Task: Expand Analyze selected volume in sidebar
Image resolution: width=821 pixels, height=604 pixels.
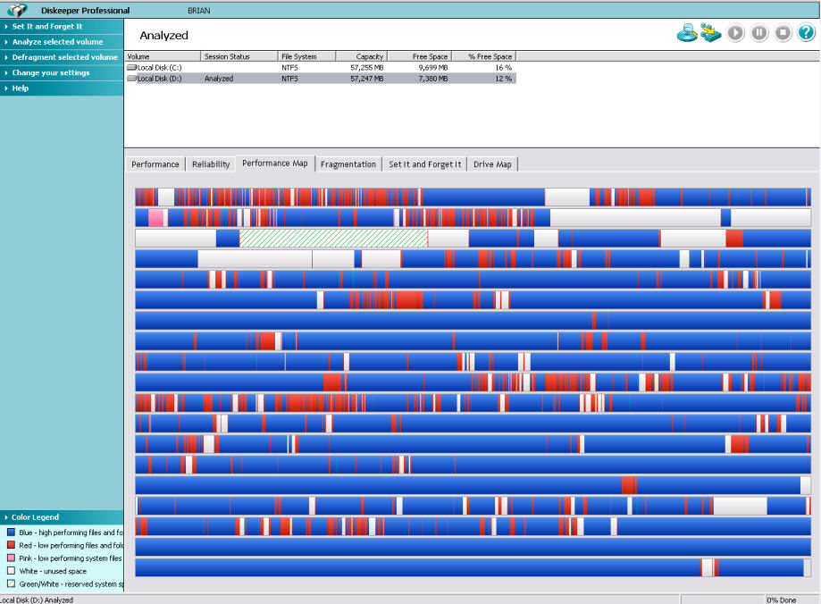Action: click(x=62, y=42)
